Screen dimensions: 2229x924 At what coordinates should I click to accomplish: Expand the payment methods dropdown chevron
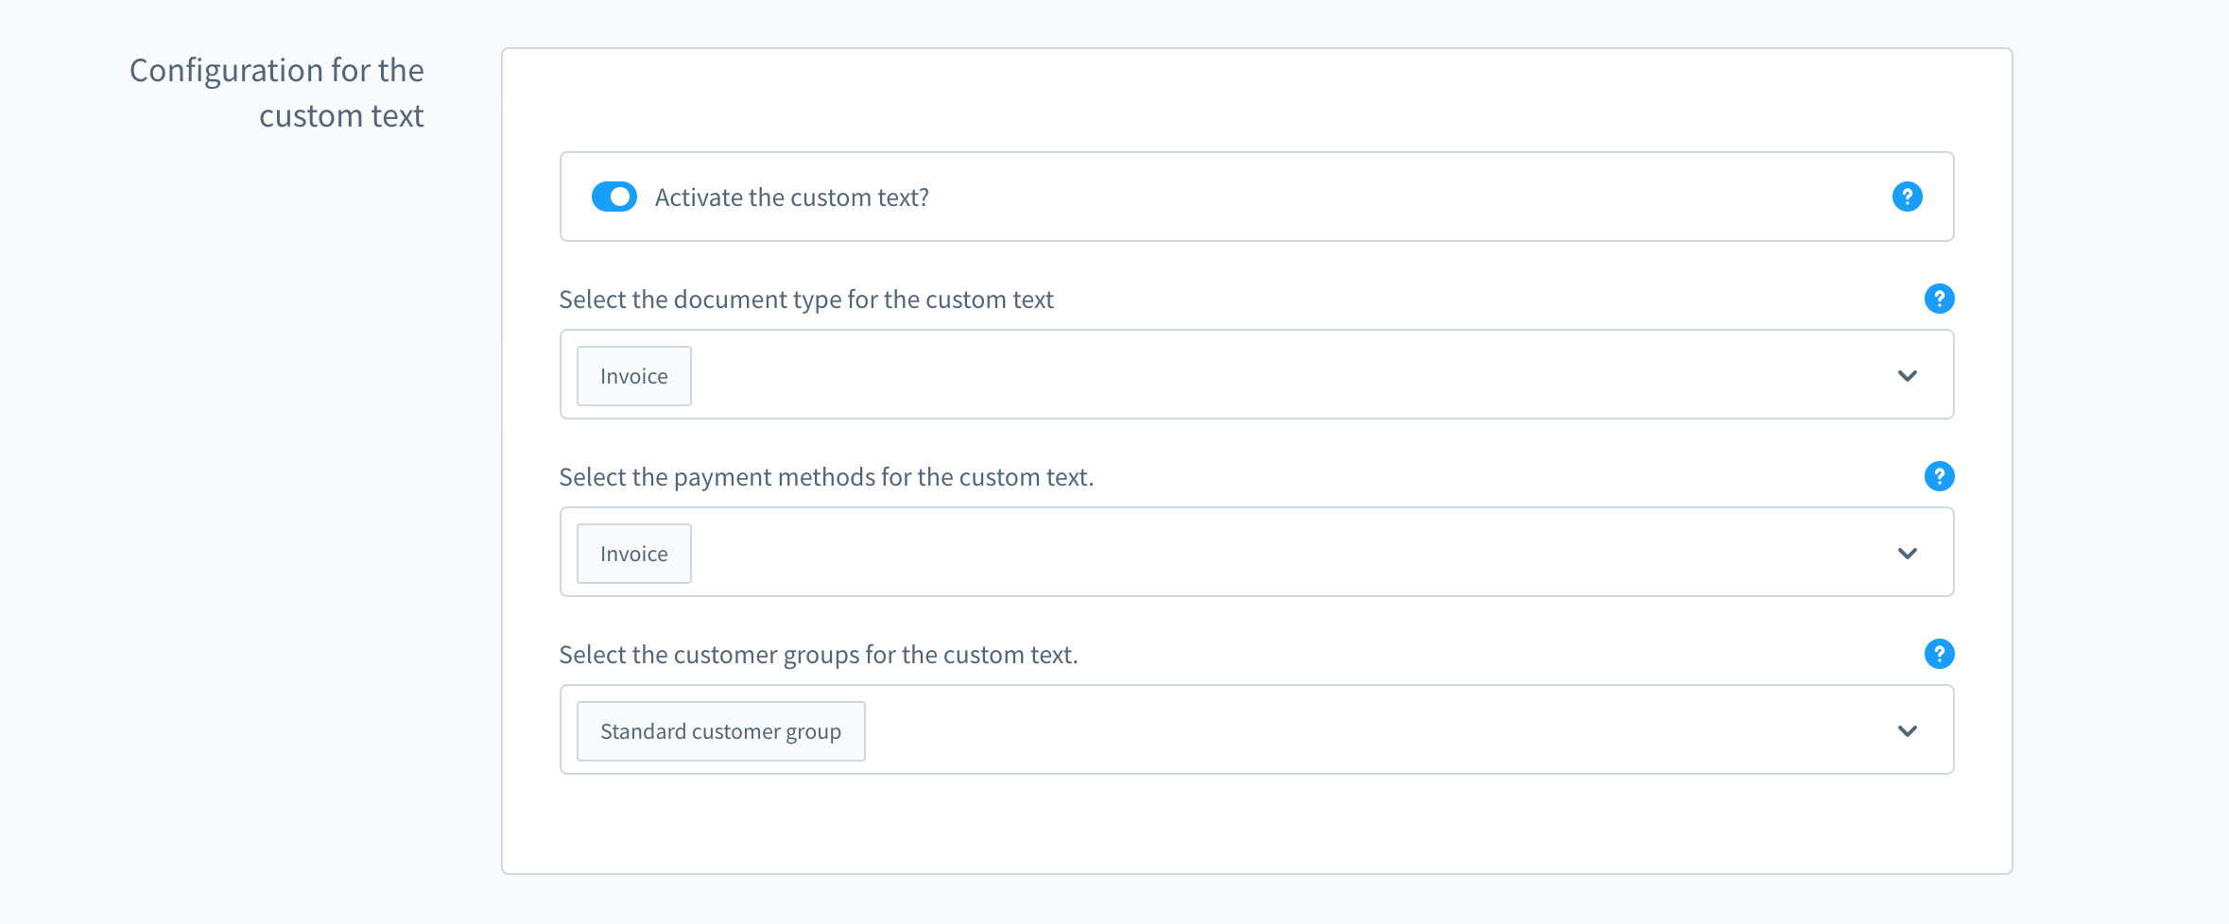(1907, 554)
